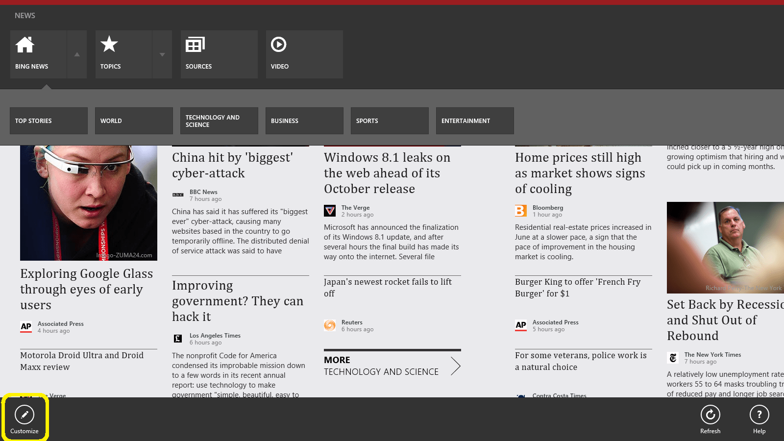Click AP logo under Google Glass story
The image size is (784, 441).
(x=26, y=327)
